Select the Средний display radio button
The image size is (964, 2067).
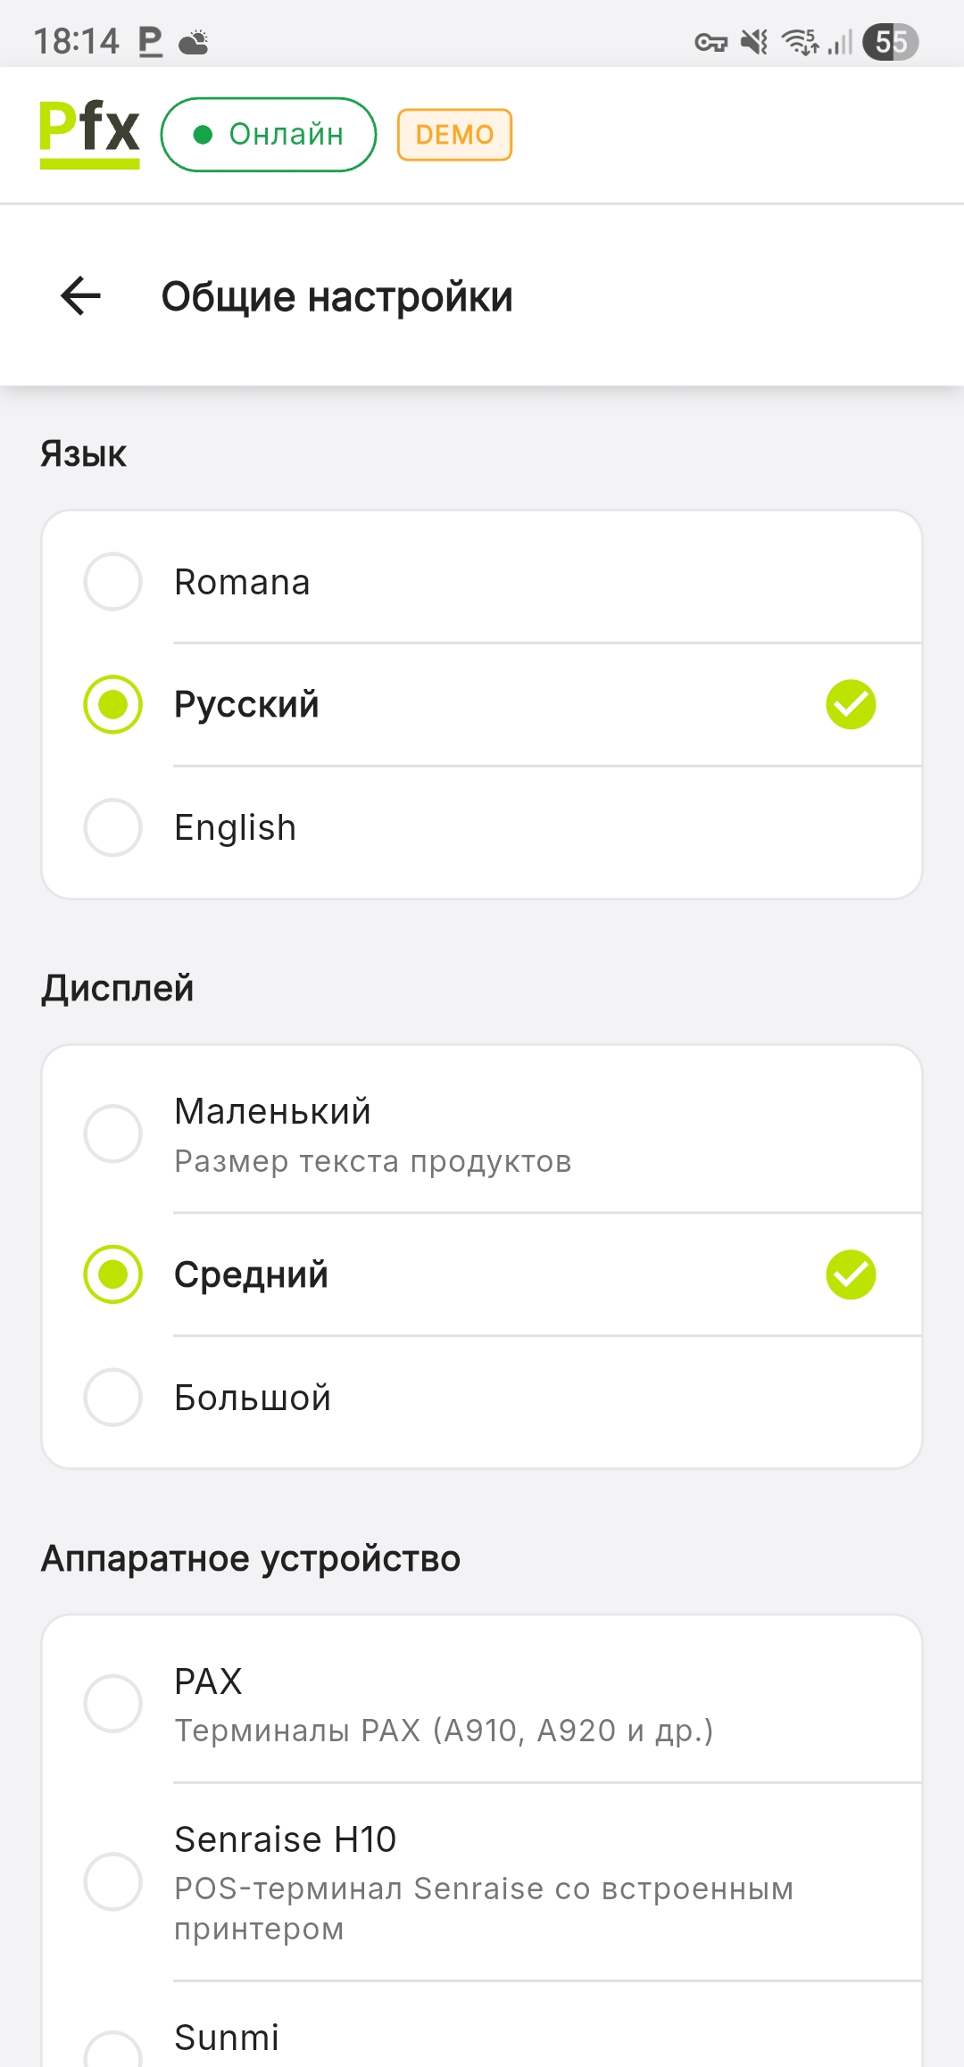[x=113, y=1274]
